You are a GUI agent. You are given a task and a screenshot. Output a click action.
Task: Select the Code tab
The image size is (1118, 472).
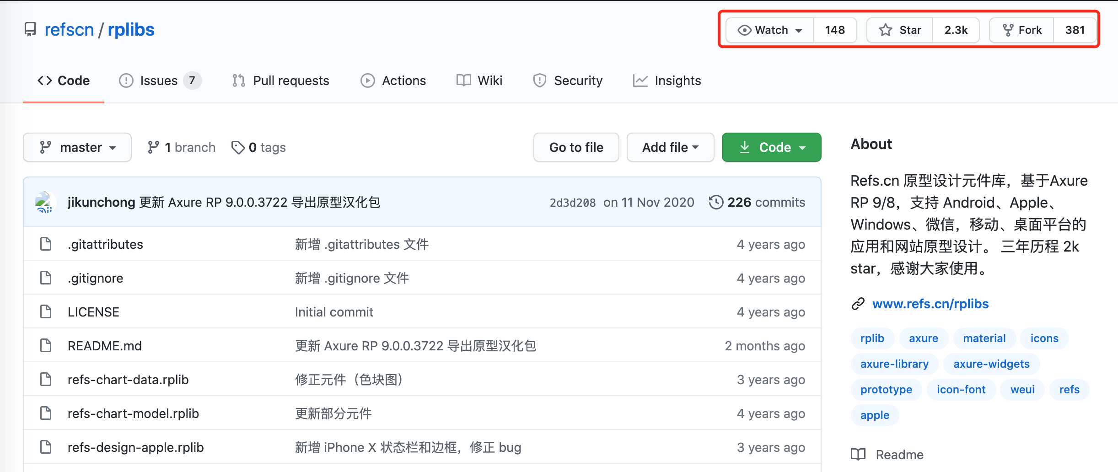[64, 80]
